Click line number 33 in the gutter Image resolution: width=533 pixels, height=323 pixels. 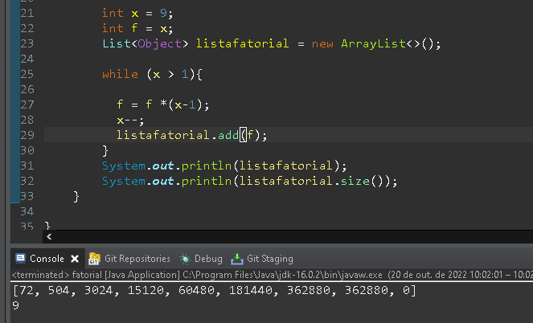[27, 196]
